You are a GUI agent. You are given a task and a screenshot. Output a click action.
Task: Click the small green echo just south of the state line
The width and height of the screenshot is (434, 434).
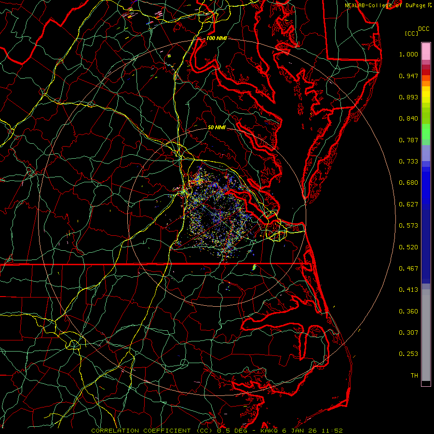pos(254,267)
